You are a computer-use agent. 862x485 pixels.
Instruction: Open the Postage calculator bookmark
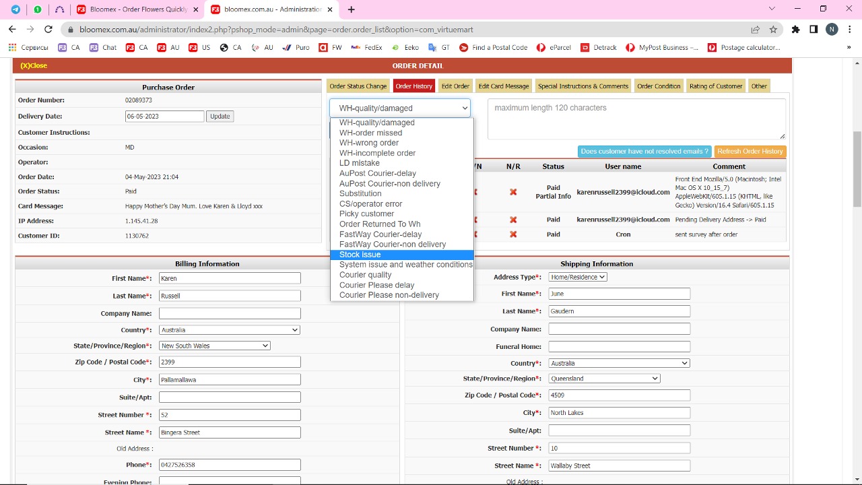pos(744,48)
